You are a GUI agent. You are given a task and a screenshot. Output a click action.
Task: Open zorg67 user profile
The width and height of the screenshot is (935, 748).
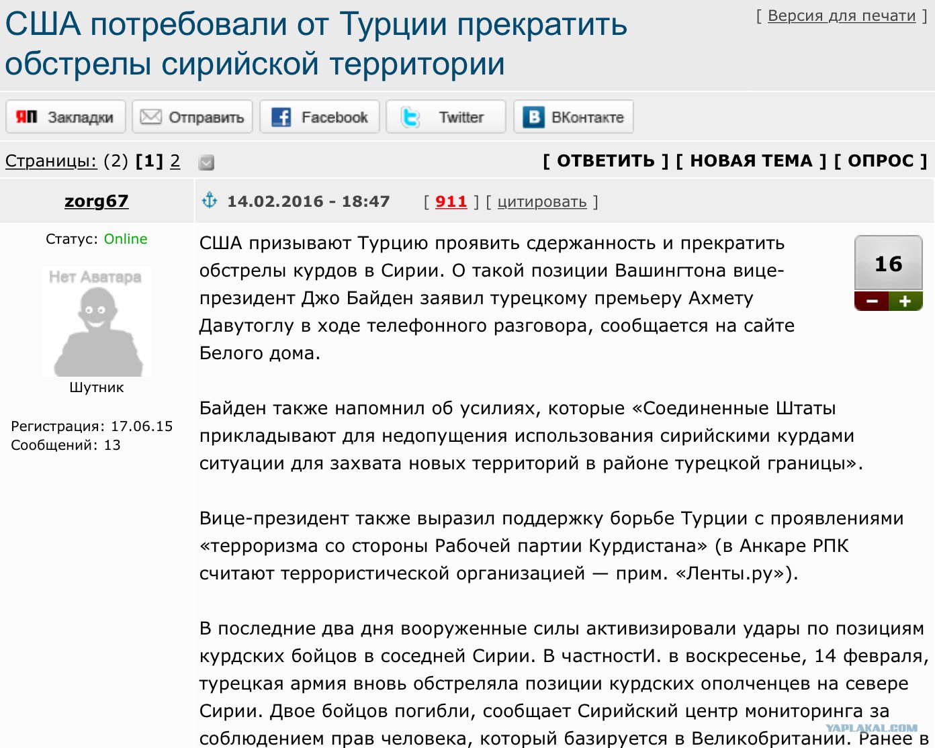pos(97,201)
